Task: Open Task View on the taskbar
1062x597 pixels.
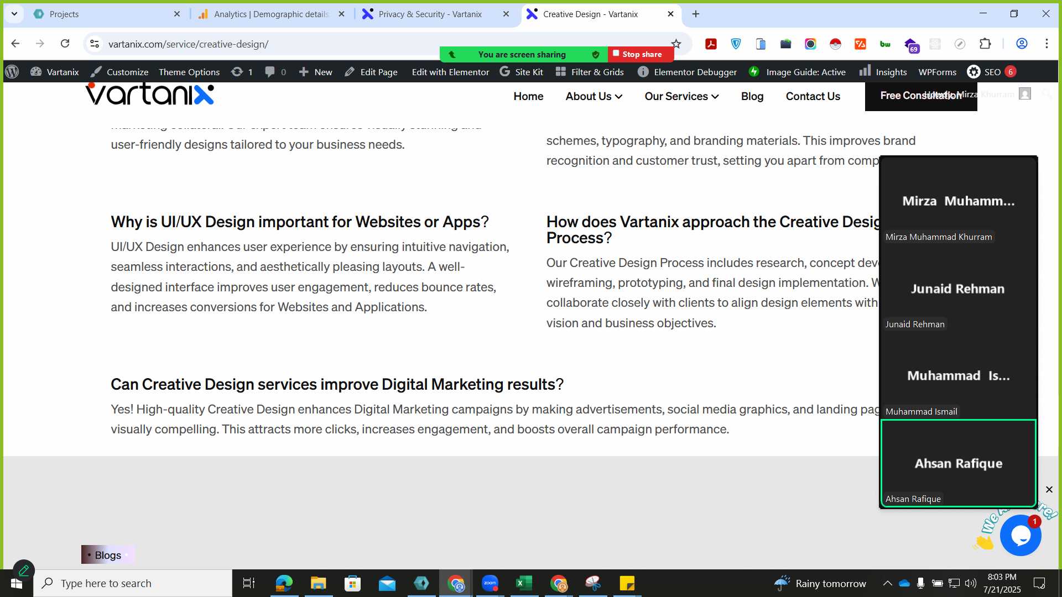Action: (249, 583)
